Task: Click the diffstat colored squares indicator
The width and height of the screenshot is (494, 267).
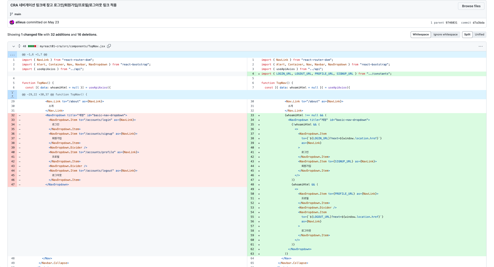Action: point(33,46)
